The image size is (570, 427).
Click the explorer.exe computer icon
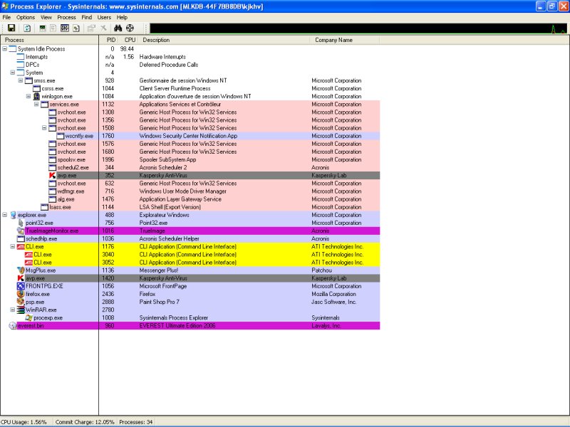[x=13, y=215]
